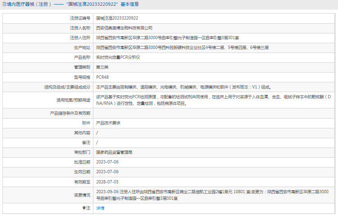Screen dimensions: 338x216
Task: Click management category value 第三类
Action: click(102, 67)
